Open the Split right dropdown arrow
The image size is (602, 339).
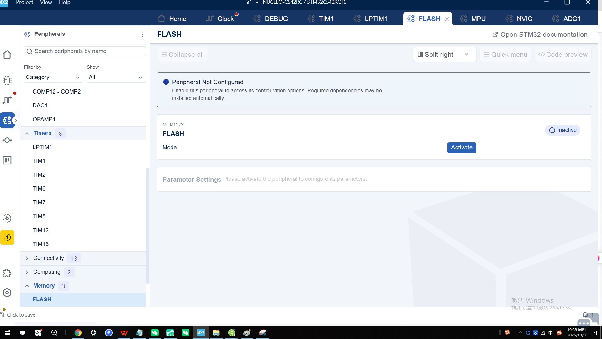(x=467, y=55)
